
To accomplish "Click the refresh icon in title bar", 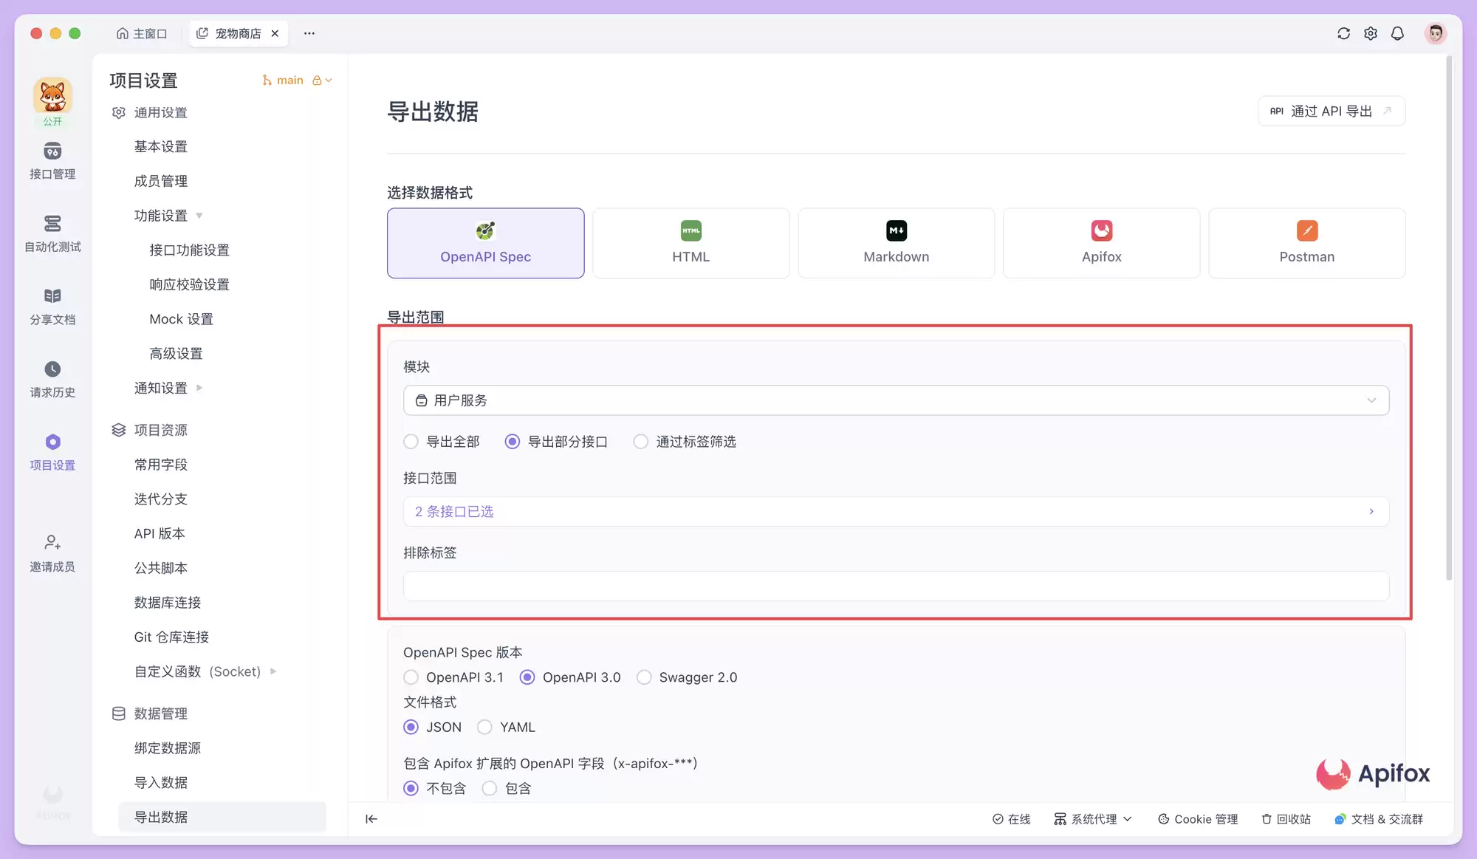I will click(1343, 33).
